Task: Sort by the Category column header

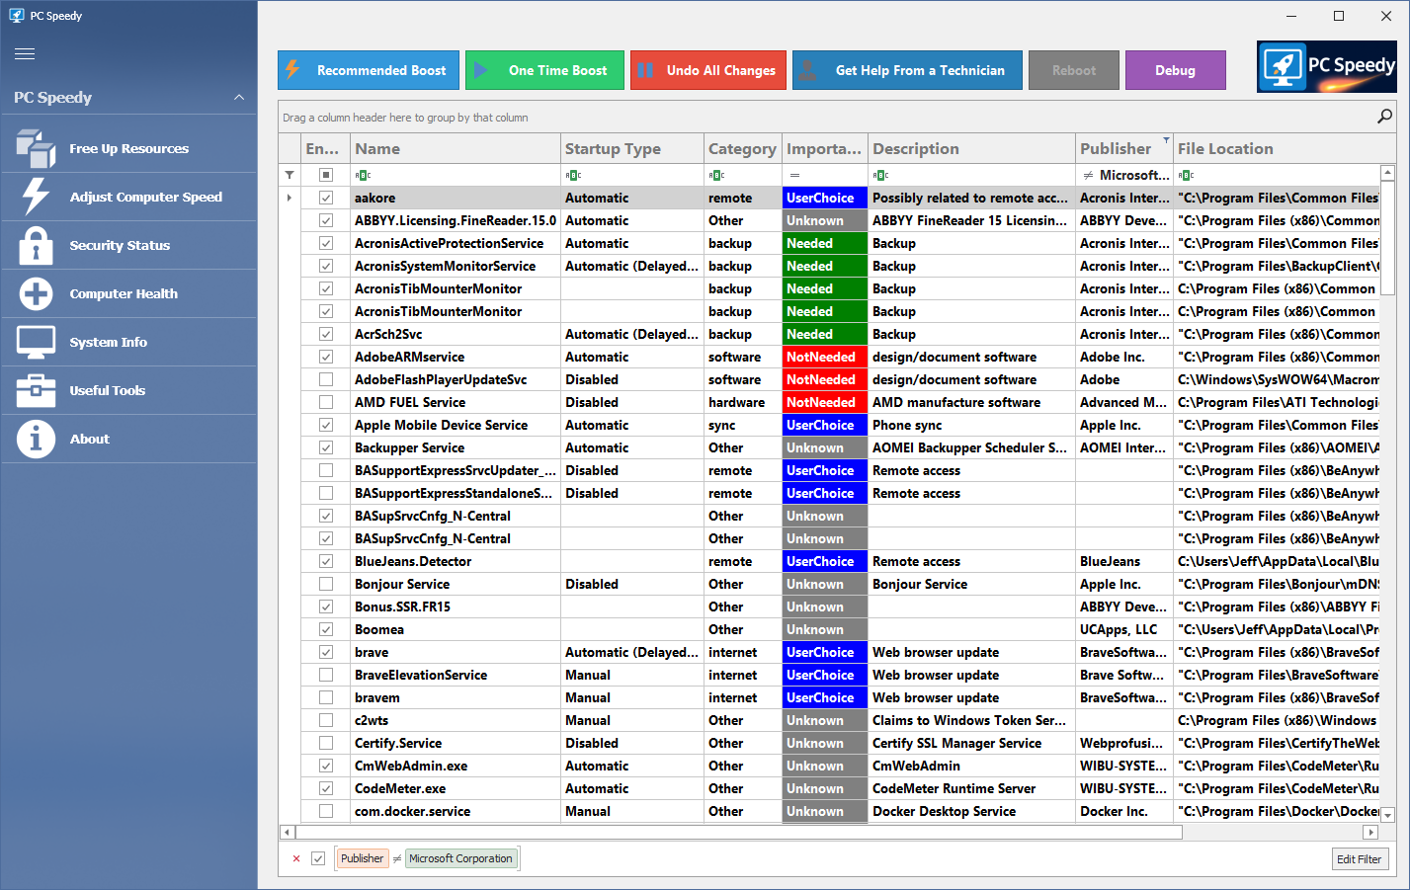Action: [743, 149]
